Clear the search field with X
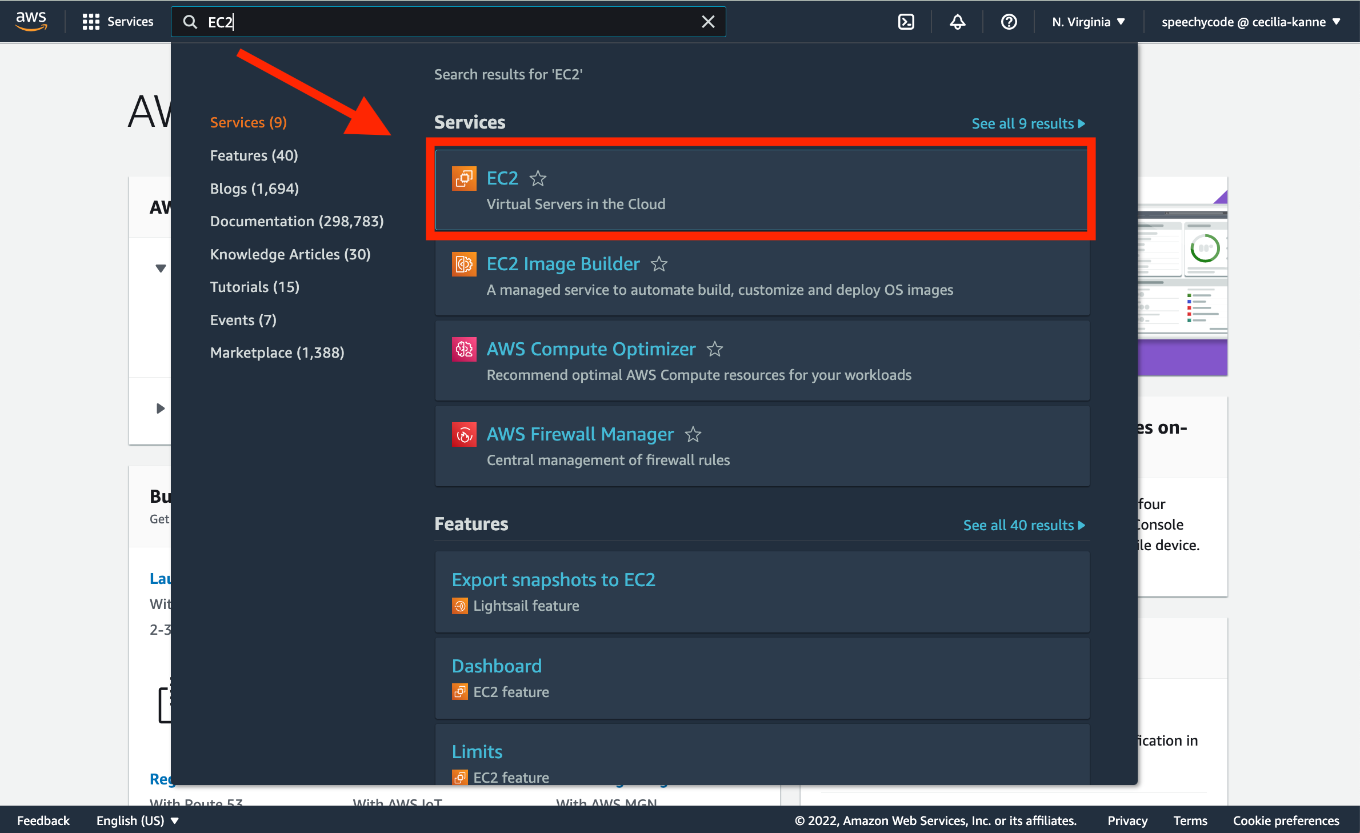1360x833 pixels. pos(708,22)
